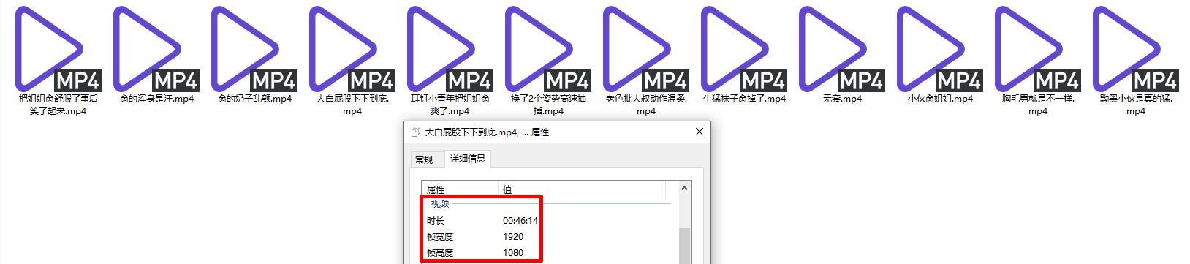This screenshot has width=1190, height=264.
Task: Select the second MP4 file icon from the left
Action: (156, 49)
